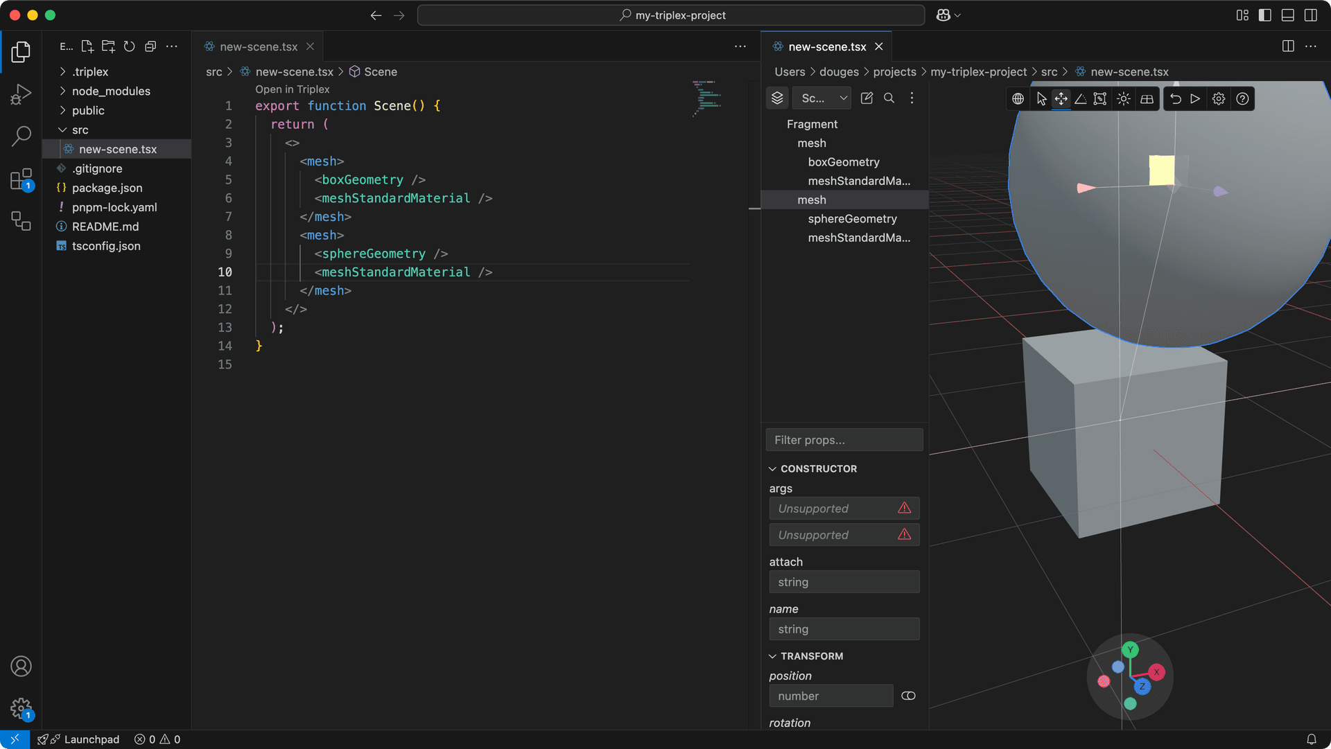Image resolution: width=1331 pixels, height=749 pixels.
Task: Toggle the default lights sun icon
Action: point(1123,98)
